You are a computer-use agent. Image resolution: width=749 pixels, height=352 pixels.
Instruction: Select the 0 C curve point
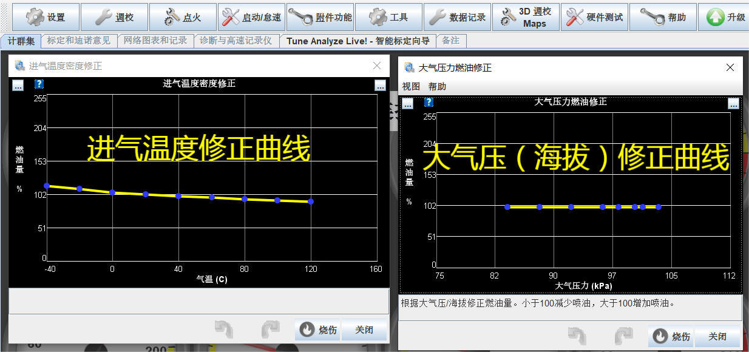(x=112, y=192)
